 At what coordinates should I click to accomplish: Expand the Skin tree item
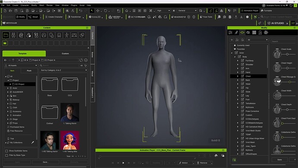point(8,96)
